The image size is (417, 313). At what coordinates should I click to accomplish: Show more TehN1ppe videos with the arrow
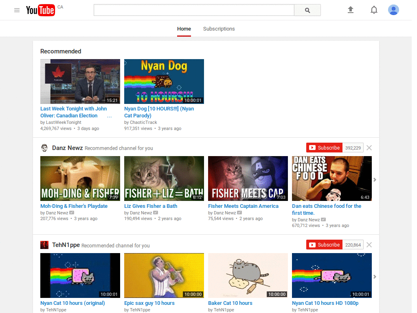pyautogui.click(x=375, y=276)
